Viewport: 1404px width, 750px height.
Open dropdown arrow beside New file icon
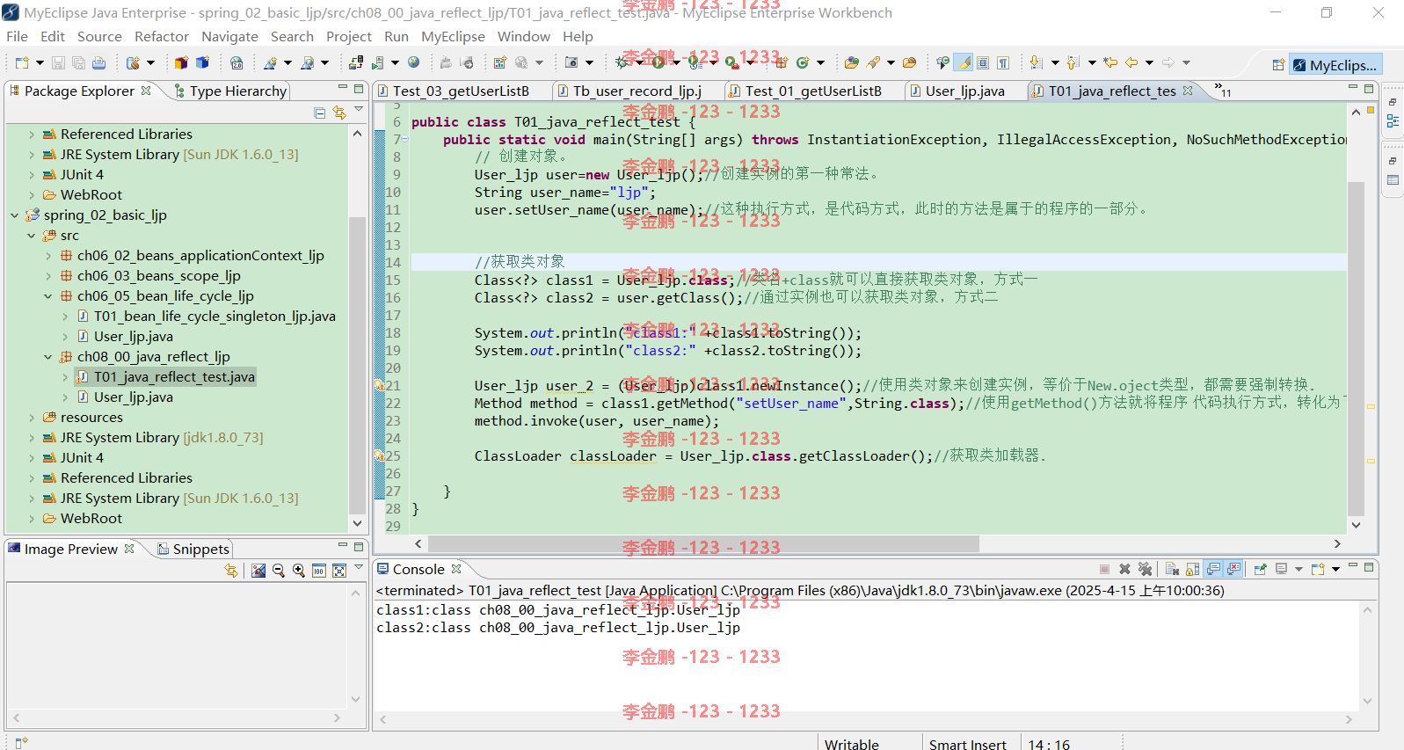click(40, 62)
